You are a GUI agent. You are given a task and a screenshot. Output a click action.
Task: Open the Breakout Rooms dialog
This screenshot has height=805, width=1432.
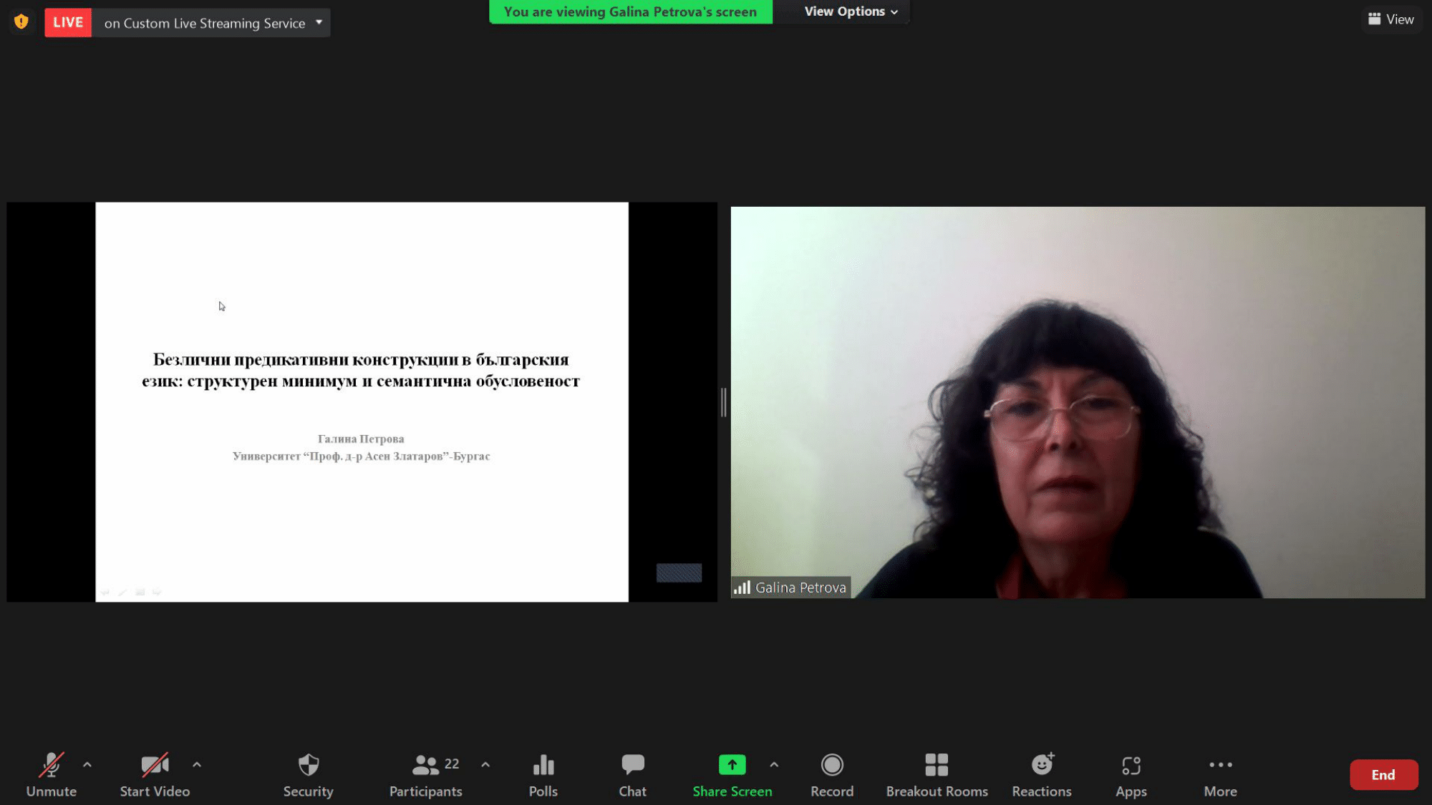click(x=936, y=774)
